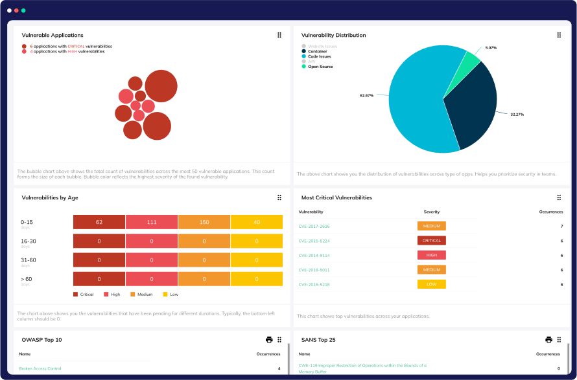This screenshot has height=380, width=577.
Task: Print the SANS Top 25 panel
Action: tap(548, 339)
